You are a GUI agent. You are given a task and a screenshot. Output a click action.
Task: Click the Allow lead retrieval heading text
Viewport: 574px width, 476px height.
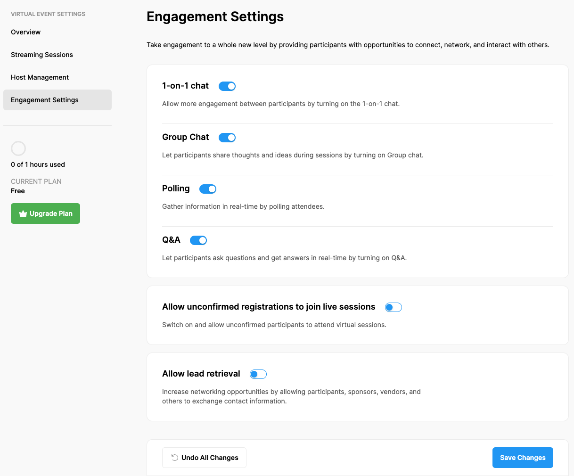coord(201,374)
